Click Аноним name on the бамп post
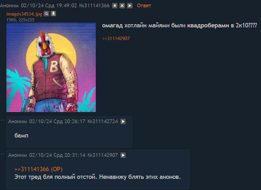 click(18, 122)
